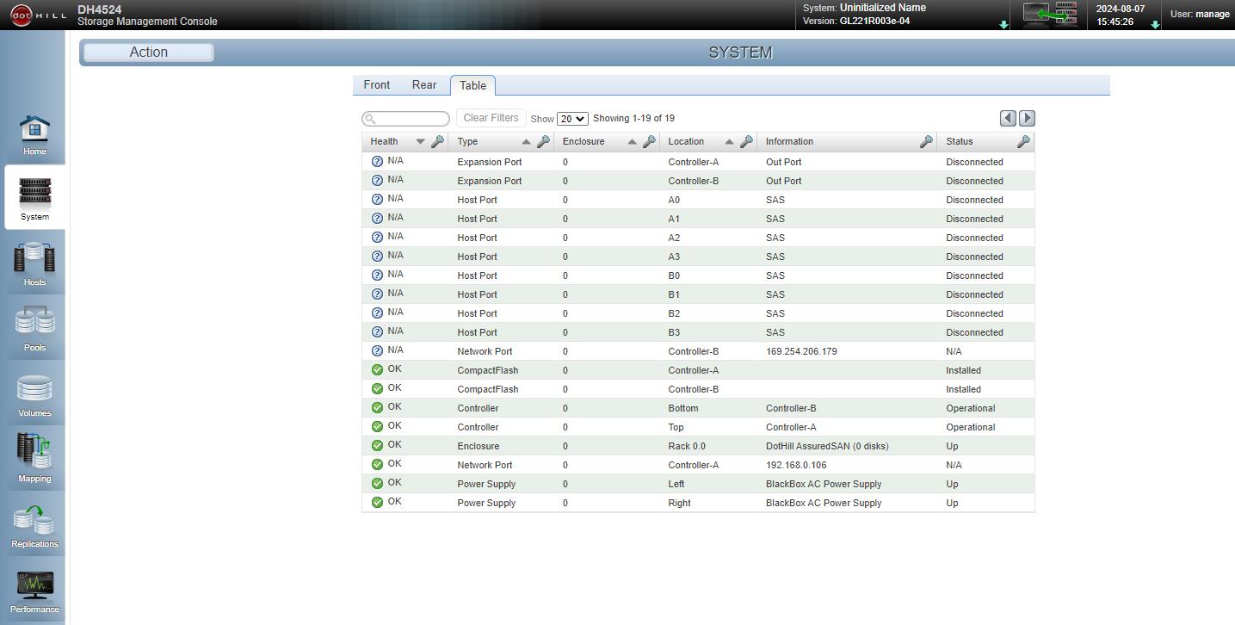Switch to the Rear tab
Image resolution: width=1235 pixels, height=625 pixels.
pos(424,85)
